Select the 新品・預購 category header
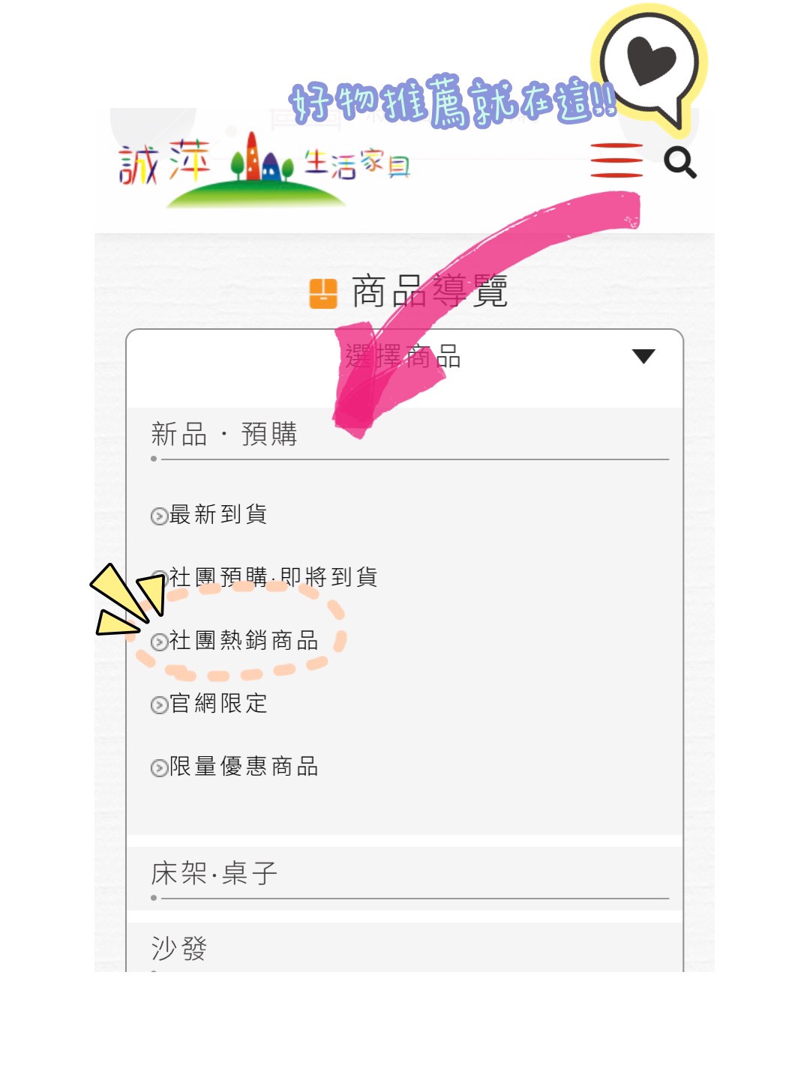This screenshot has width=810, height=1080. tap(224, 434)
